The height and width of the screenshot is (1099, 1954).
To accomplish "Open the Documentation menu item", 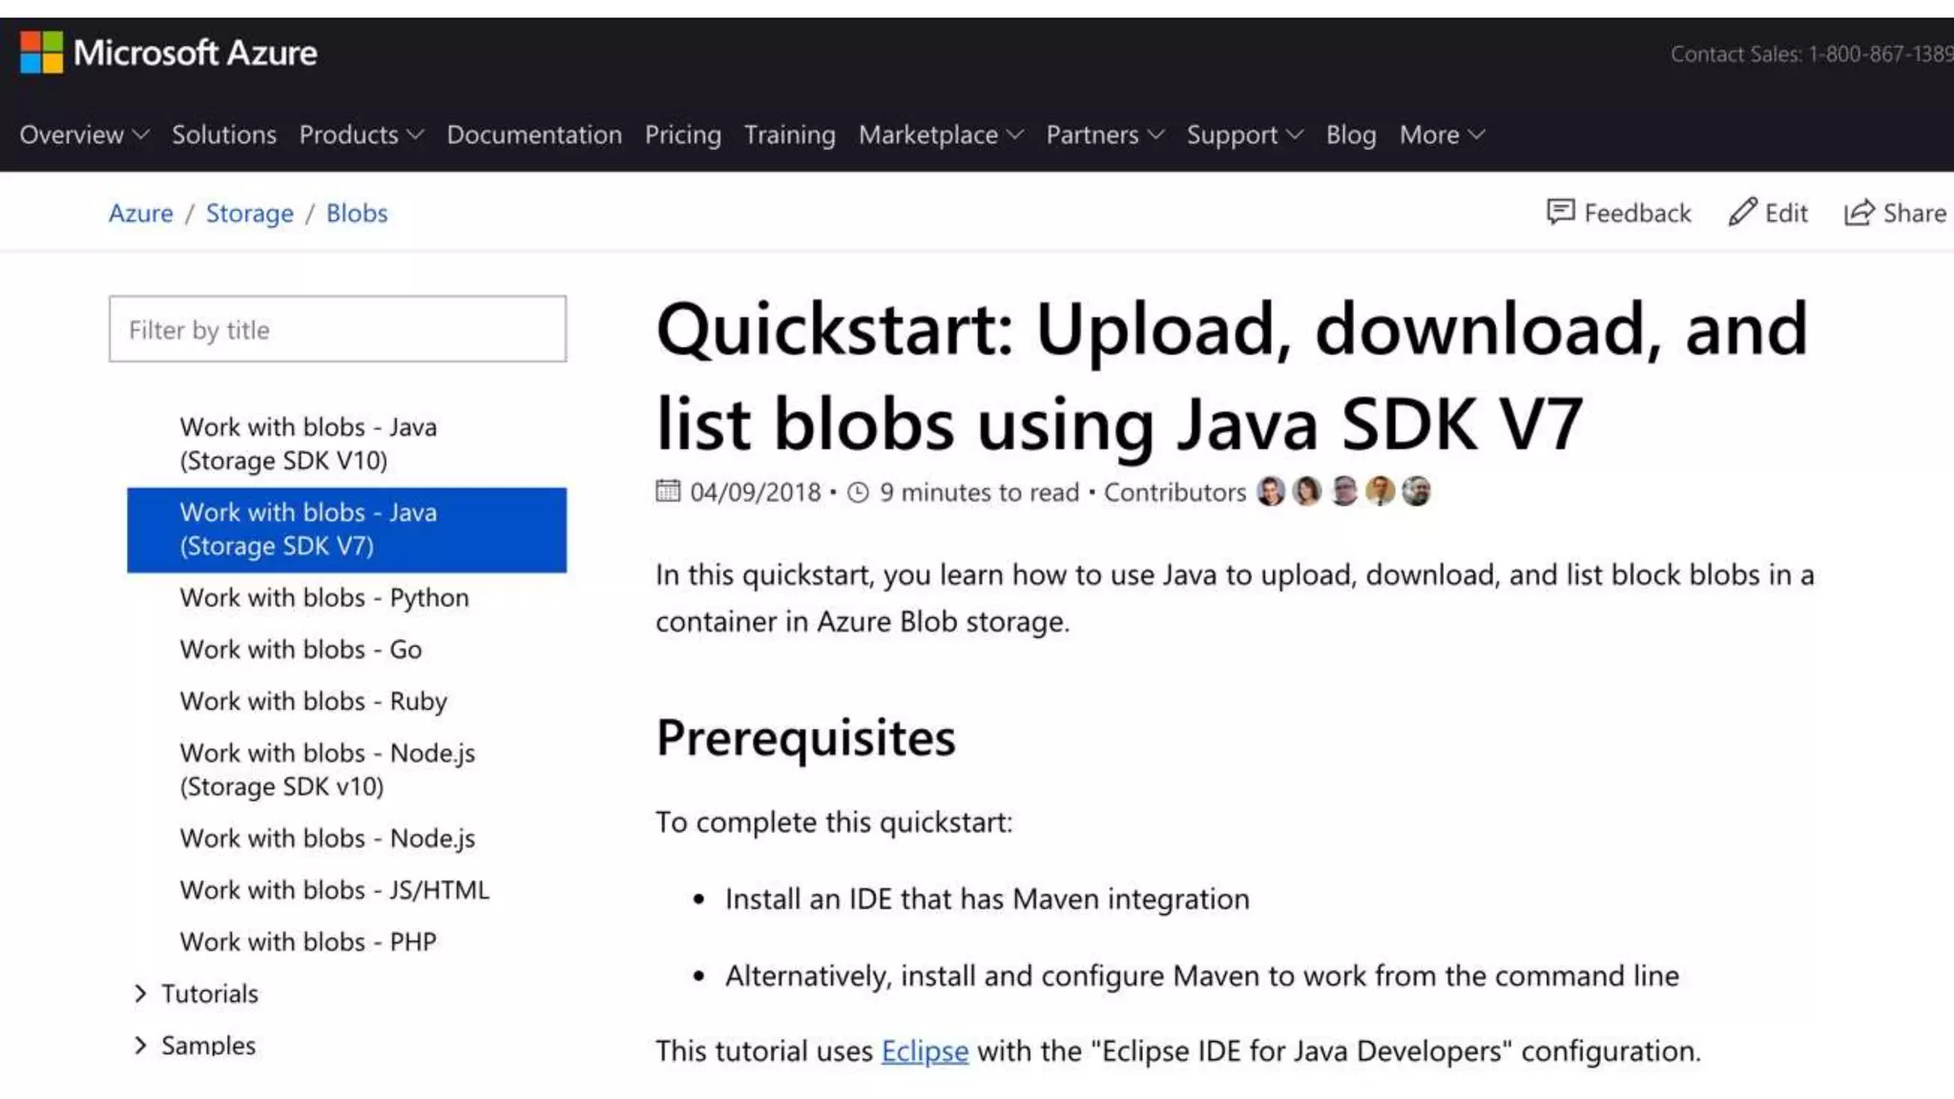I will (x=534, y=135).
